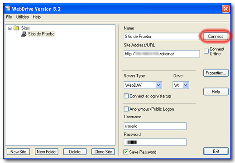This screenshot has width=235, height=163.
Task: Enable Anonymous/Public Logon checkbox
Action: tap(126, 109)
